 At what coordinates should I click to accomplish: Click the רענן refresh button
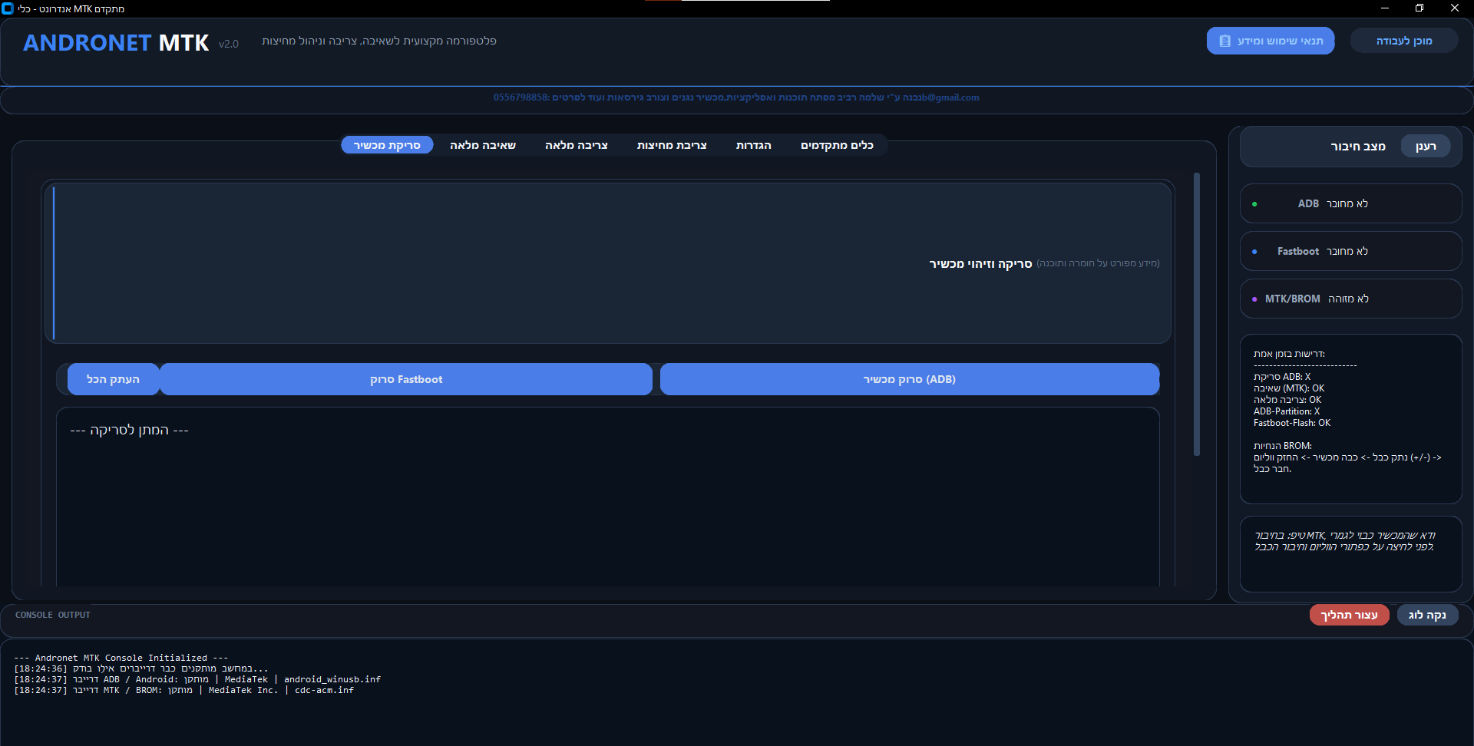coord(1426,147)
